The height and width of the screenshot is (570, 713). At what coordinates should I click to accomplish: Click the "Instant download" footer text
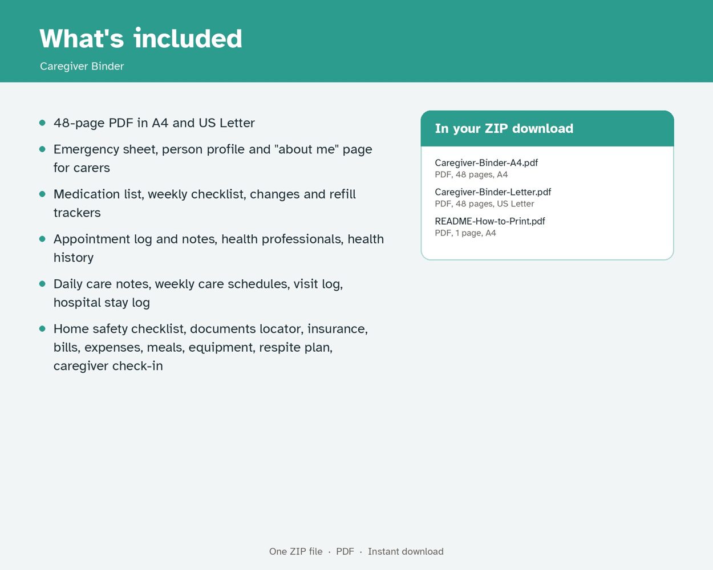406,552
